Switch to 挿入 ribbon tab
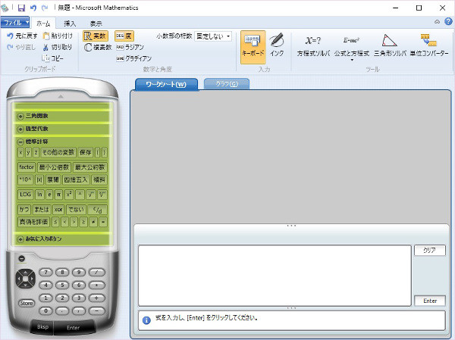 pos(70,23)
